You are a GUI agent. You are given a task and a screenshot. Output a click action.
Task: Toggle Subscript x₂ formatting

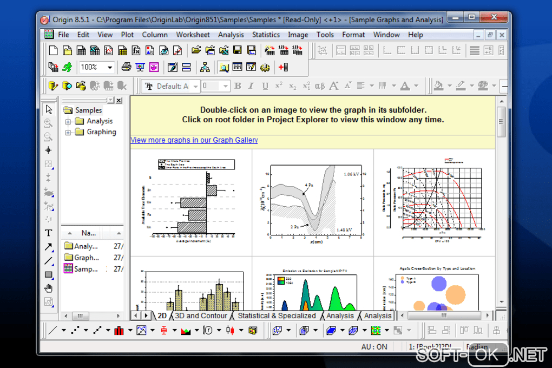click(293, 86)
